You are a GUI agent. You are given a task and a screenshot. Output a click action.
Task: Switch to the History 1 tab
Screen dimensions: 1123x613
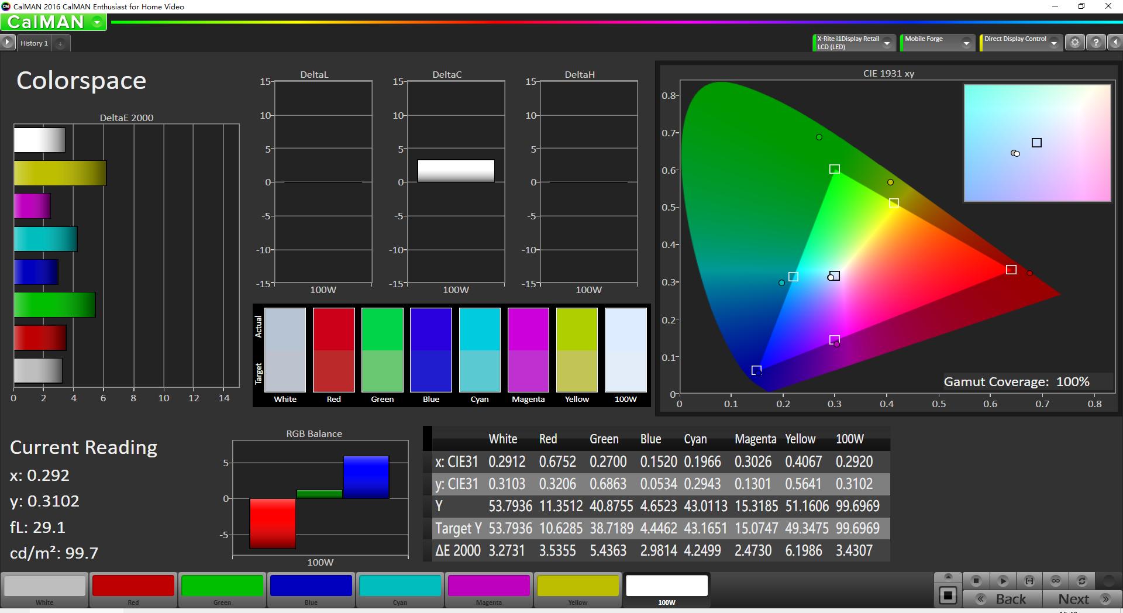[34, 43]
